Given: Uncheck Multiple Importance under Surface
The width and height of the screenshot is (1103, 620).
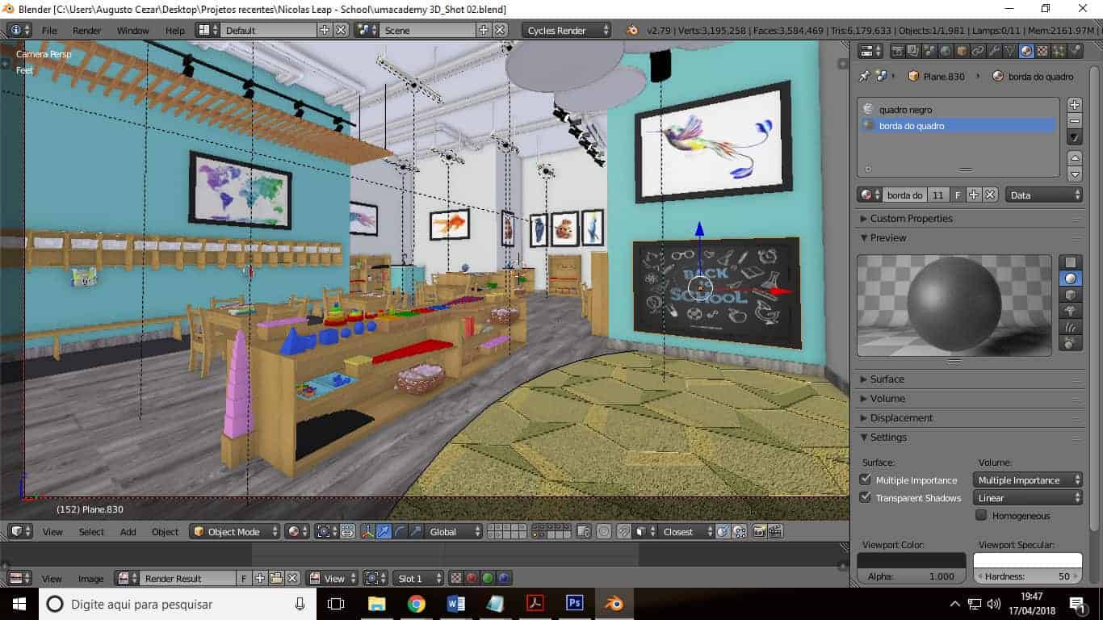Looking at the screenshot, I should pos(866,480).
